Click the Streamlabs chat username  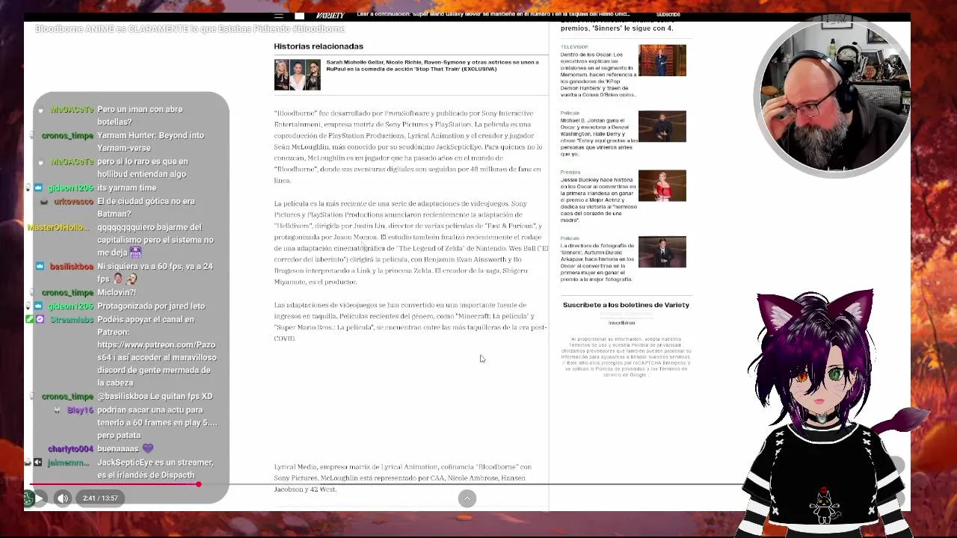(72, 320)
